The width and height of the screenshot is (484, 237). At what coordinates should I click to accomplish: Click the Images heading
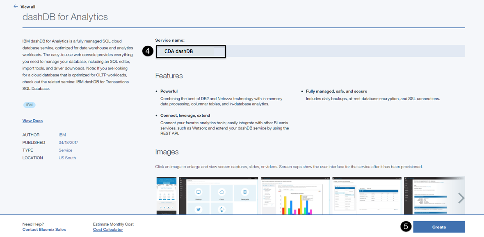(x=167, y=152)
